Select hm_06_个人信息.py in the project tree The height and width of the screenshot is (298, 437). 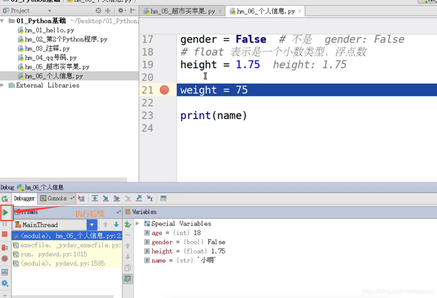coord(69,76)
